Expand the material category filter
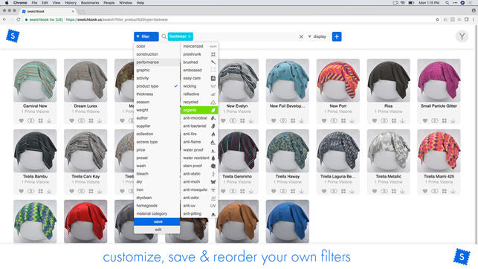 pyautogui.click(x=157, y=213)
